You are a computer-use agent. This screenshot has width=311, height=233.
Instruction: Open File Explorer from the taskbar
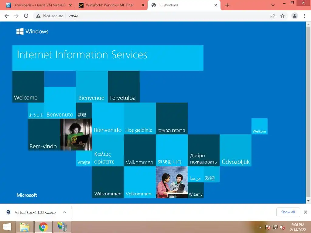pyautogui.click(x=24, y=227)
